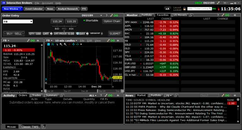
Task: Open the Monitor panel wrench settings
Action: pyautogui.click(x=223, y=15)
